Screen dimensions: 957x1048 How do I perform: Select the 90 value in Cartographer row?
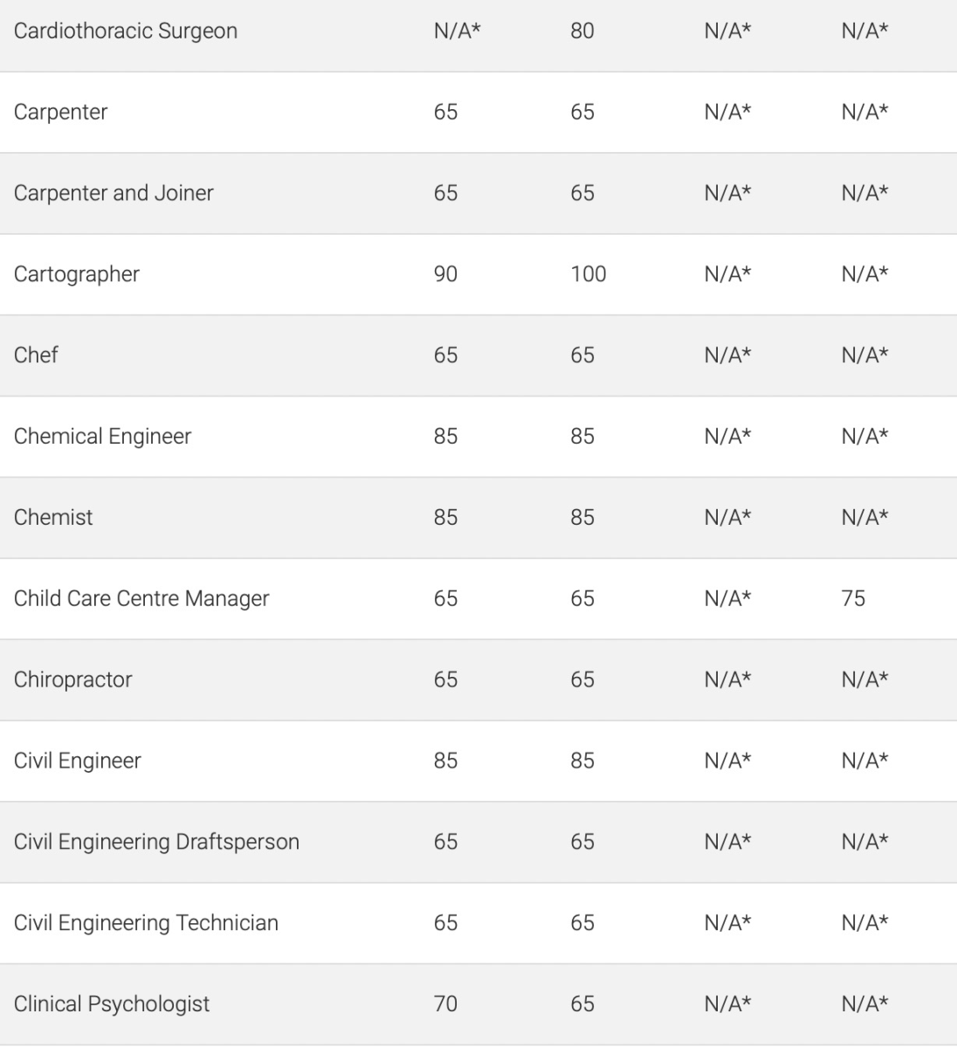[445, 274]
